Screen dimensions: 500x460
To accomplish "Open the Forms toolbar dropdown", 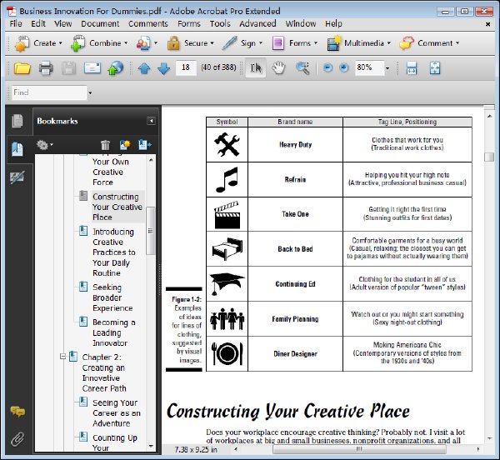I will tap(295, 43).
